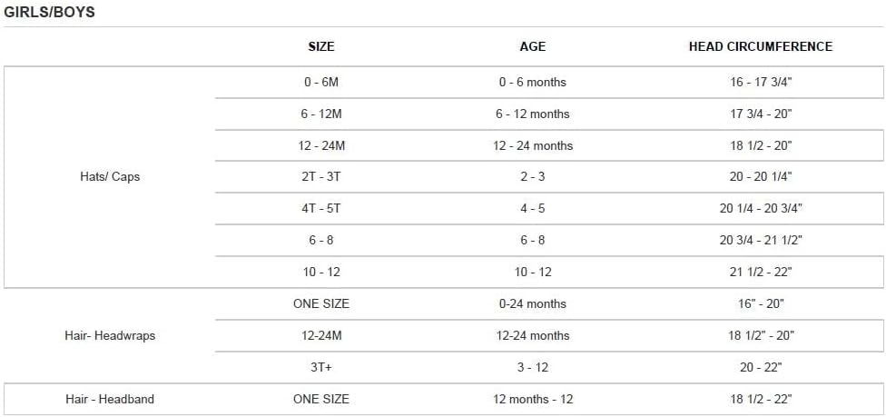Select the 4T - 5T size cell
The image size is (886, 417).
point(321,208)
